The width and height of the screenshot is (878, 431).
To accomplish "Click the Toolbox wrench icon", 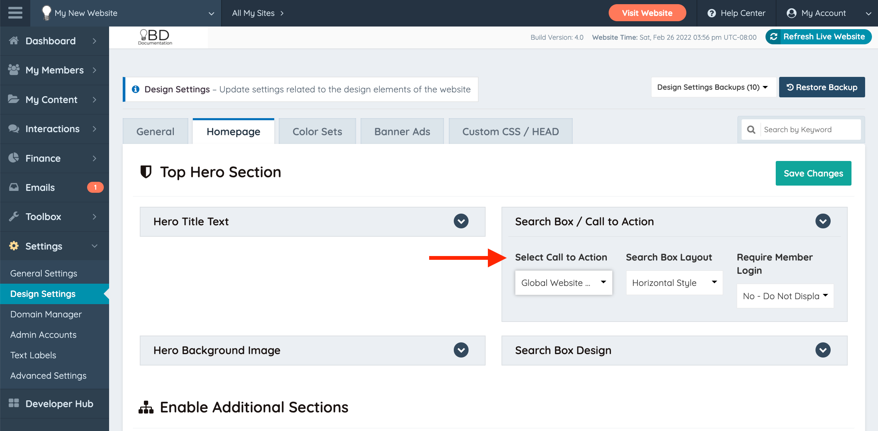I will (x=14, y=216).
